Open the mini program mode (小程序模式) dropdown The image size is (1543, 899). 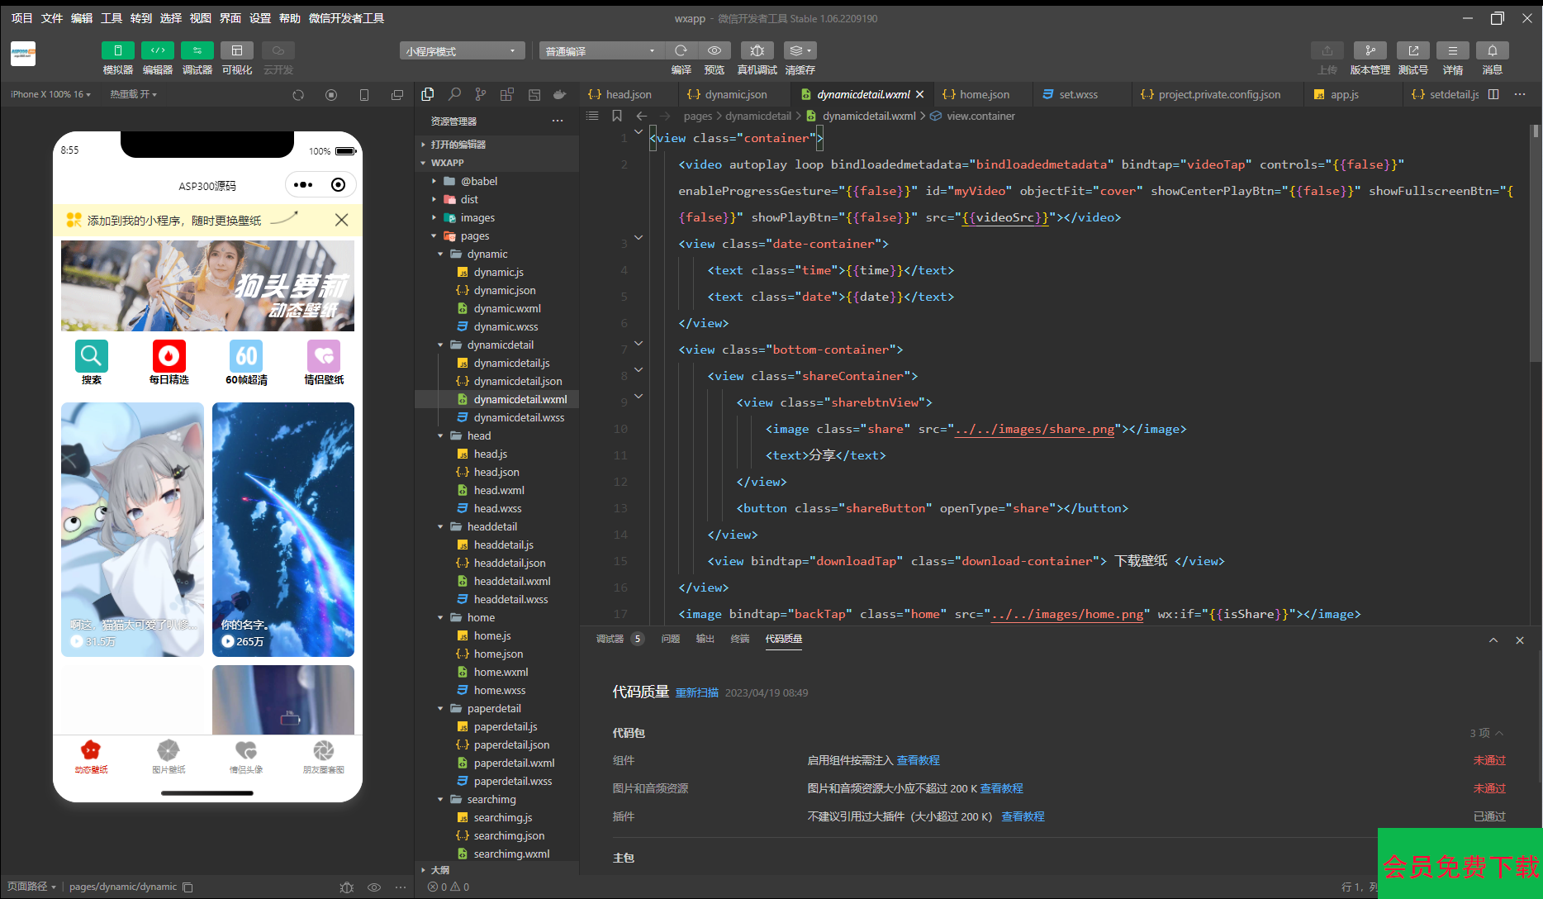point(462,51)
